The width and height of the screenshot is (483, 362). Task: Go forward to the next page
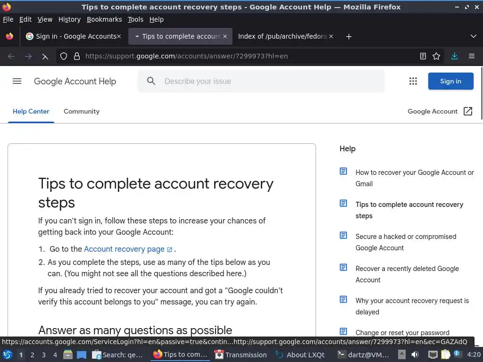[28, 57]
